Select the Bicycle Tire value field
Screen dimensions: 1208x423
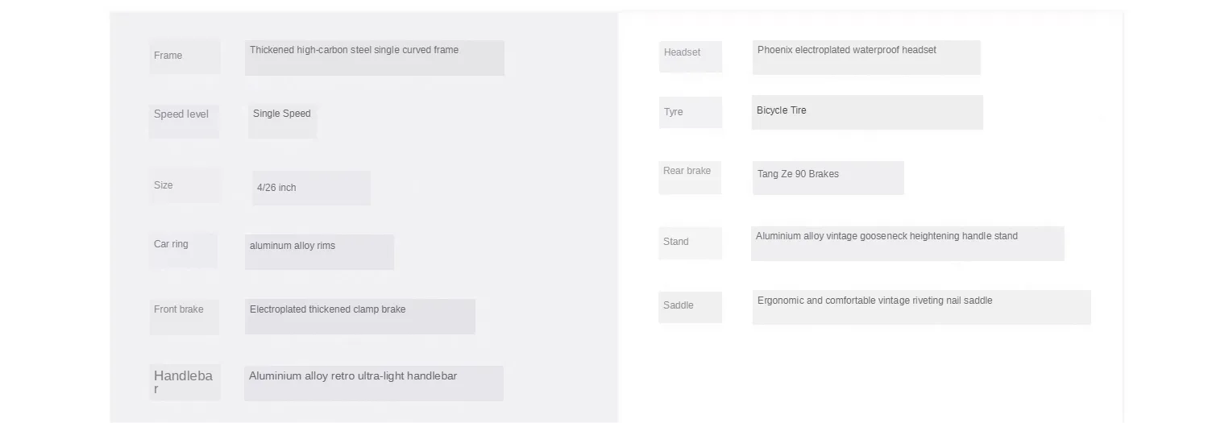(x=868, y=113)
